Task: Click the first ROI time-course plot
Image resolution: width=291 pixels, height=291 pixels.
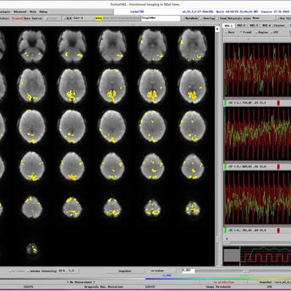Action: [258, 70]
